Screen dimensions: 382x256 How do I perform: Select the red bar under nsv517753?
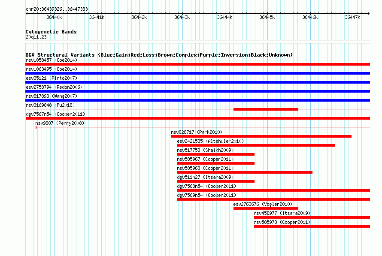[216, 154]
